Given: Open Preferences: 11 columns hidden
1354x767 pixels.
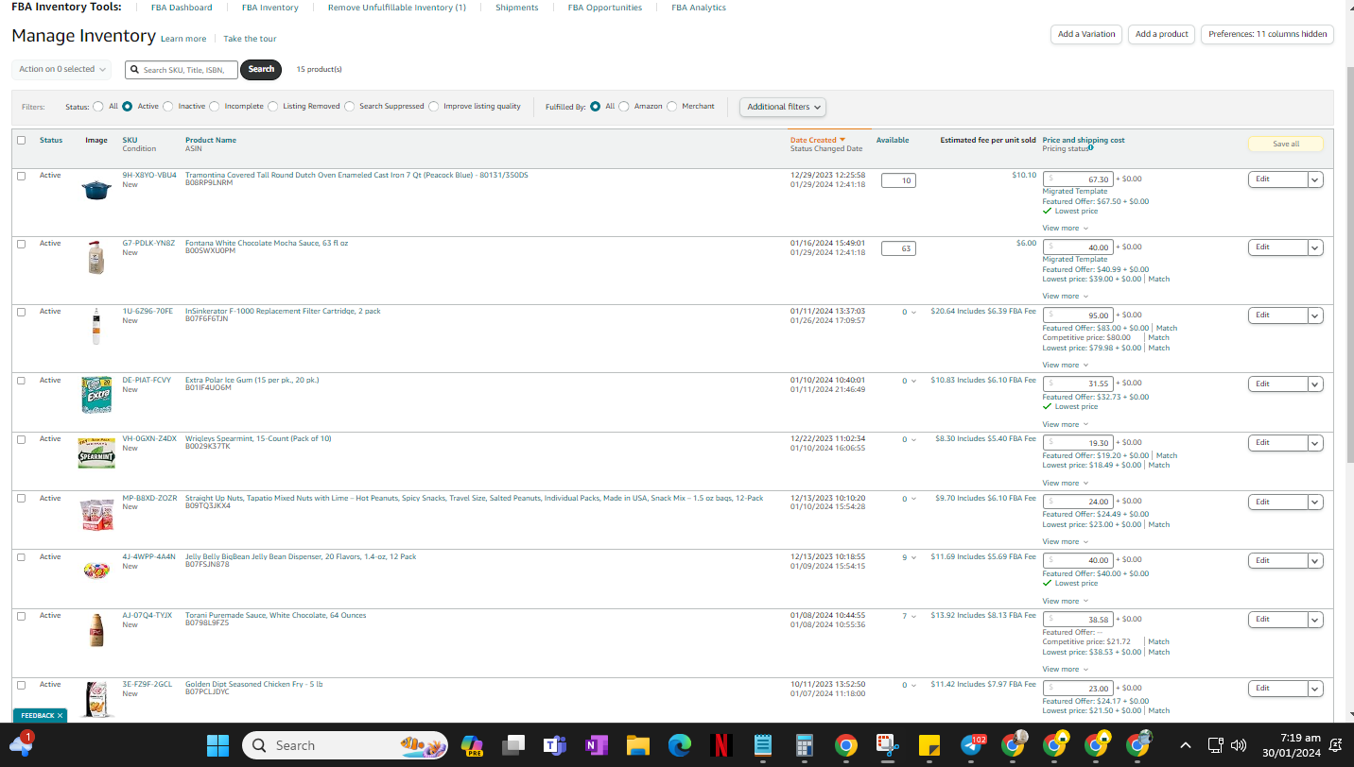Looking at the screenshot, I should (1267, 34).
